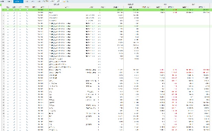Select table row number 15
The height and width of the screenshot is (131, 212).
click(105, 48)
